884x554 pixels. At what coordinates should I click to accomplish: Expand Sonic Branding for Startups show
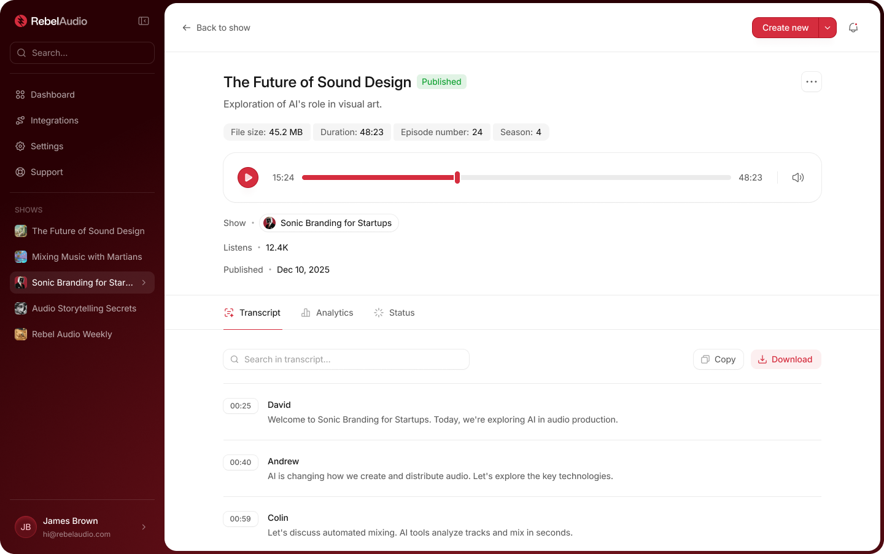pyautogui.click(x=144, y=283)
